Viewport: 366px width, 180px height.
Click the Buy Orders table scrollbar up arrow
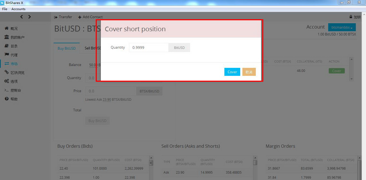(151, 158)
